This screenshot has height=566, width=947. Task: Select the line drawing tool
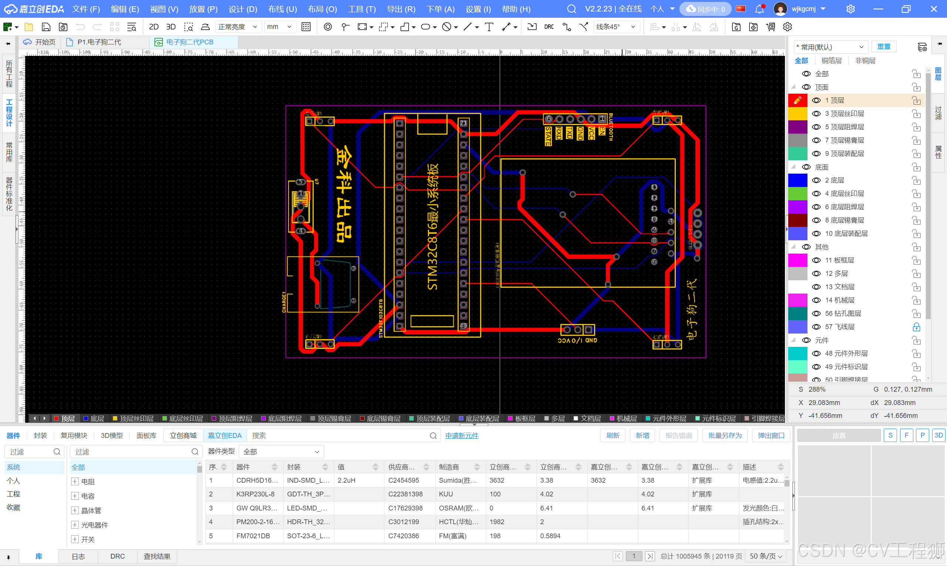[x=467, y=27]
